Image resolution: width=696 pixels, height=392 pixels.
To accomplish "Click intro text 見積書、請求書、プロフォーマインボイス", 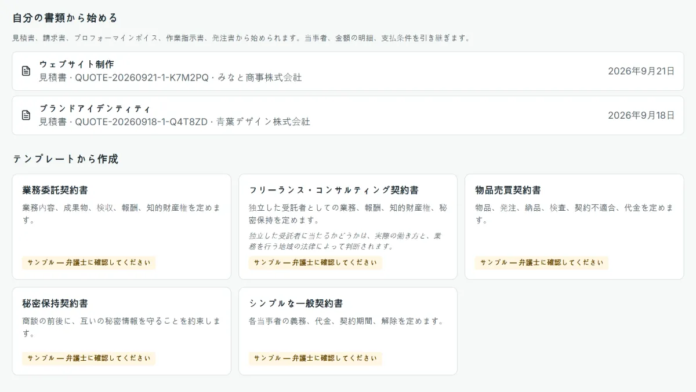I will point(241,38).
